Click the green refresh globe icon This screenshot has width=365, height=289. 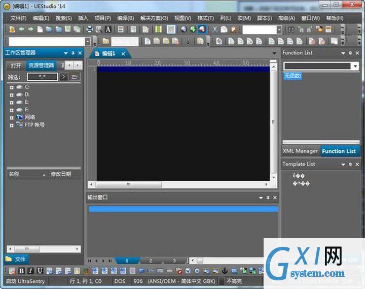click(193, 29)
